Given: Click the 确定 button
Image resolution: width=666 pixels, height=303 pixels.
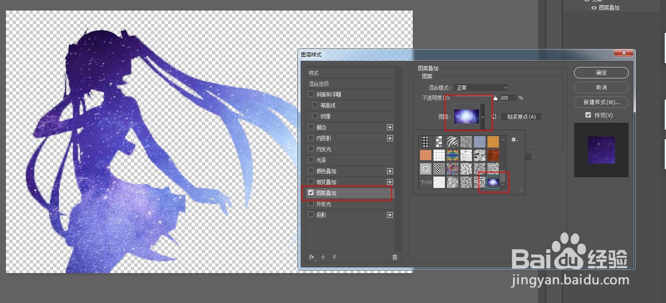Looking at the screenshot, I should coord(601,73).
